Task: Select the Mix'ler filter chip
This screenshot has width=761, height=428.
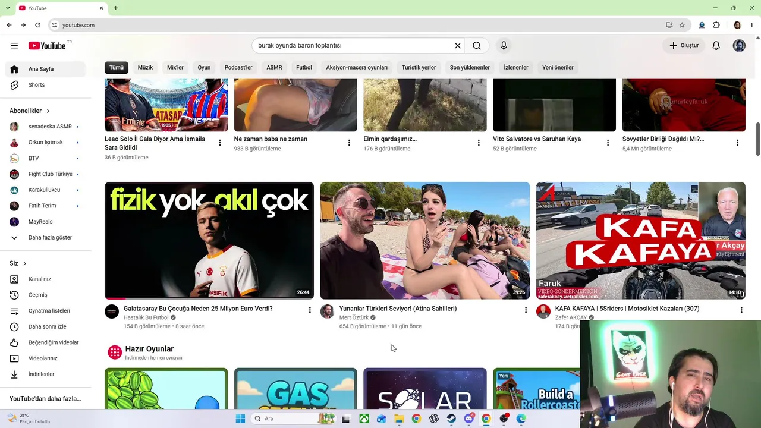Action: [x=175, y=67]
